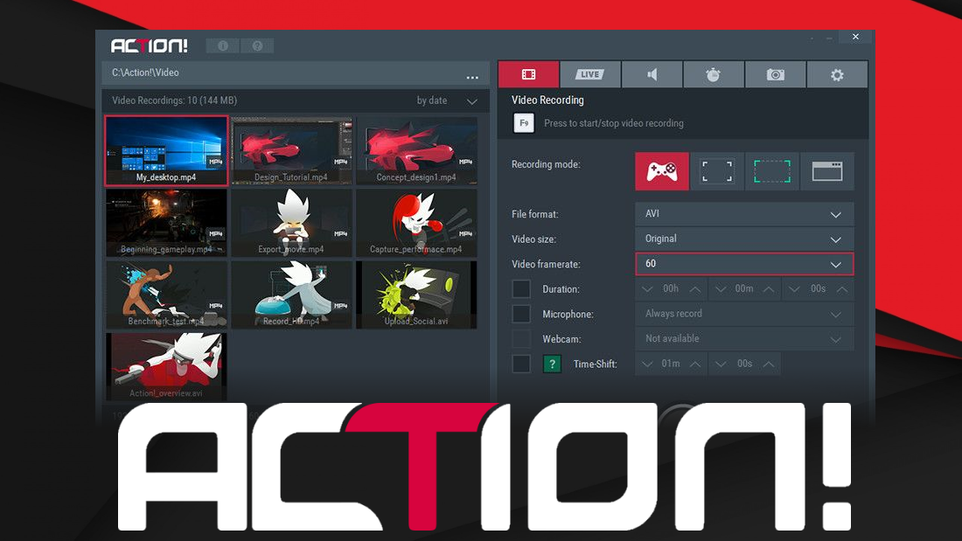
Task: Open the Video size Original dropdown
Action: (744, 239)
